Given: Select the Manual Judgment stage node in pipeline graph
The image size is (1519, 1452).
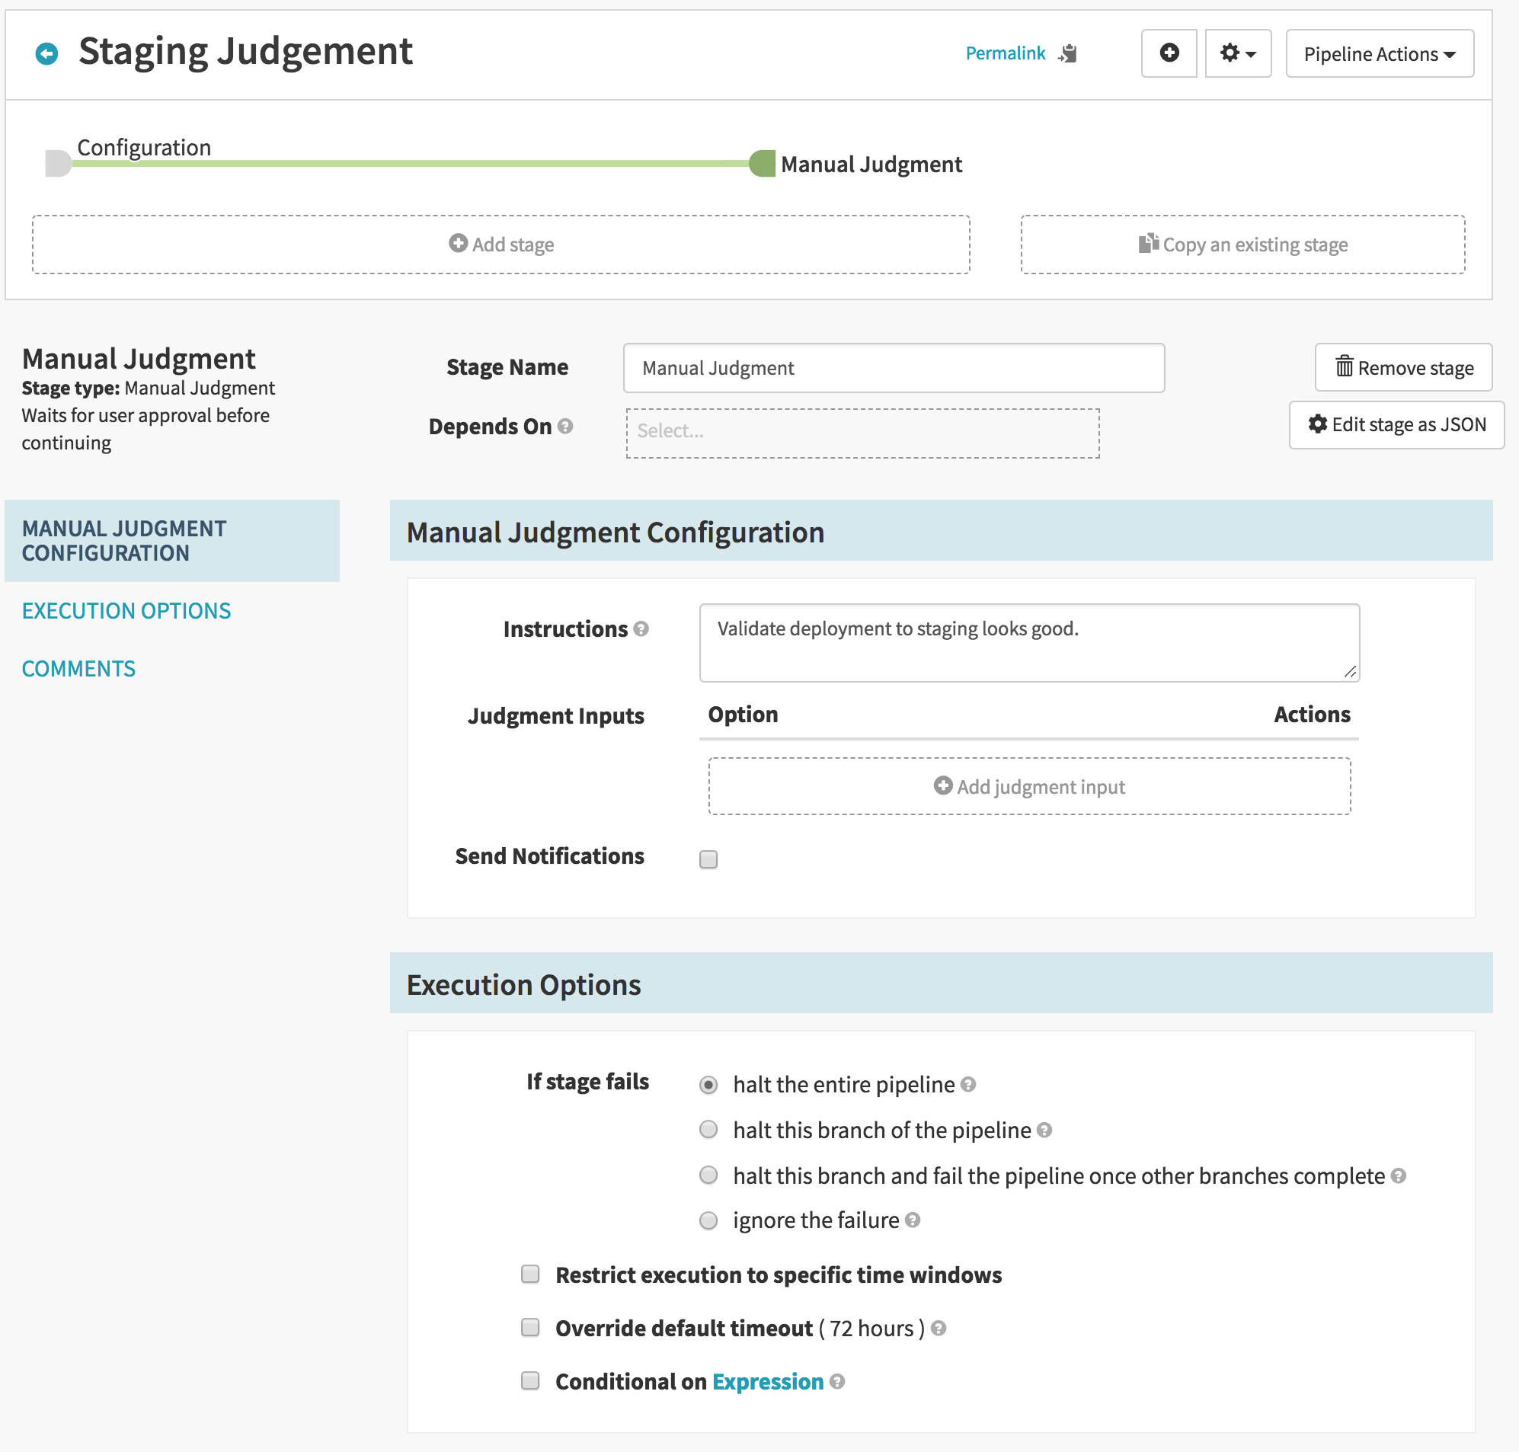Looking at the screenshot, I should point(763,163).
